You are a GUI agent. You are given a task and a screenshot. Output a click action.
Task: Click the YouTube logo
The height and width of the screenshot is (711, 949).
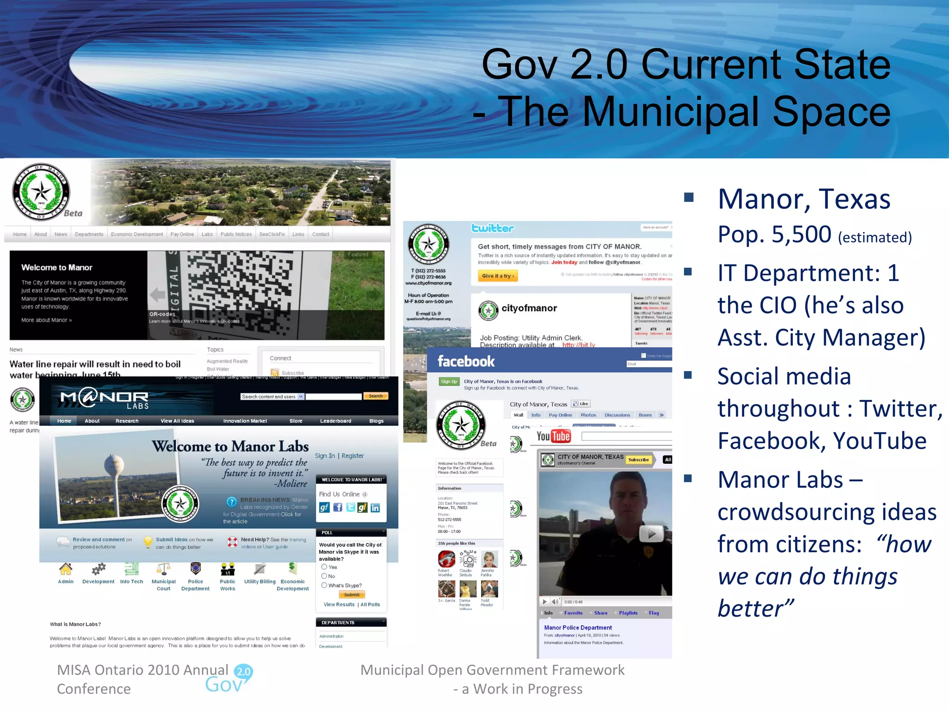coord(554,436)
